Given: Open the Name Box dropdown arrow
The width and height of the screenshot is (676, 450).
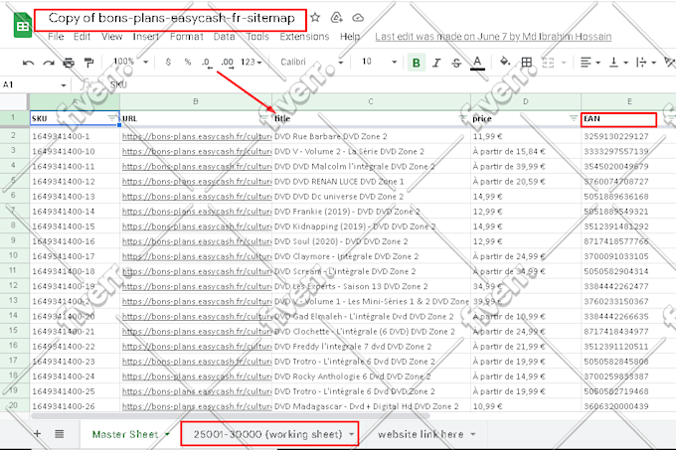Looking at the screenshot, I should (64, 85).
